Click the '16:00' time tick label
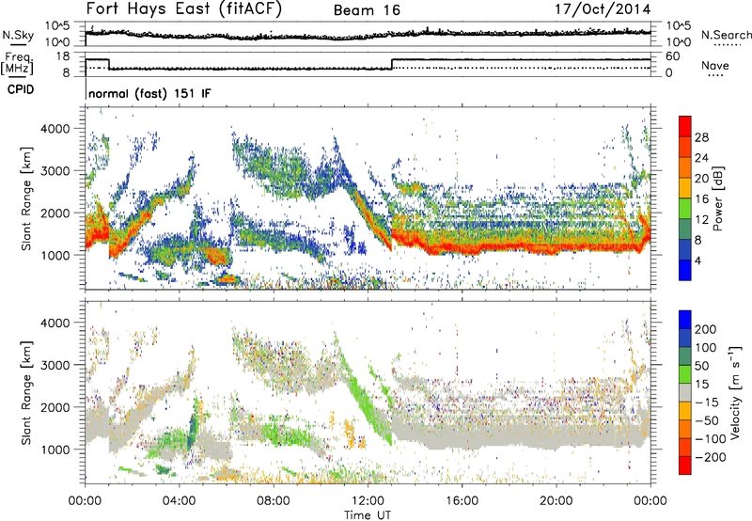This screenshot has height=521, width=752. tap(462, 501)
